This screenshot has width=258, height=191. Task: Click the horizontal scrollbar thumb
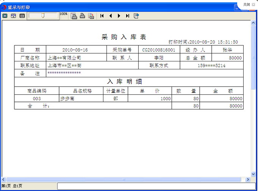click(x=124, y=179)
